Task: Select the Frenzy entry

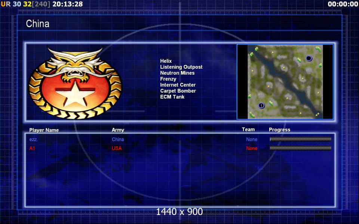Action: [x=168, y=79]
